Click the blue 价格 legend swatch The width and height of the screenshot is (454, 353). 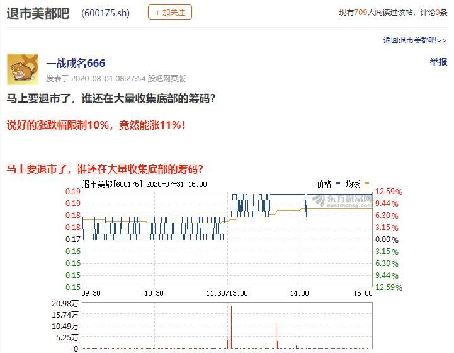pos(338,183)
